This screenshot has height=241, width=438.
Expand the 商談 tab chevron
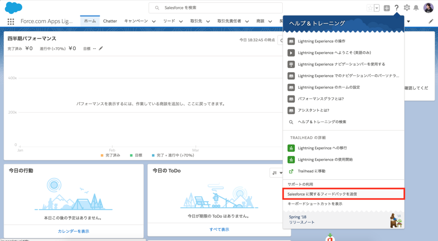coord(270,21)
